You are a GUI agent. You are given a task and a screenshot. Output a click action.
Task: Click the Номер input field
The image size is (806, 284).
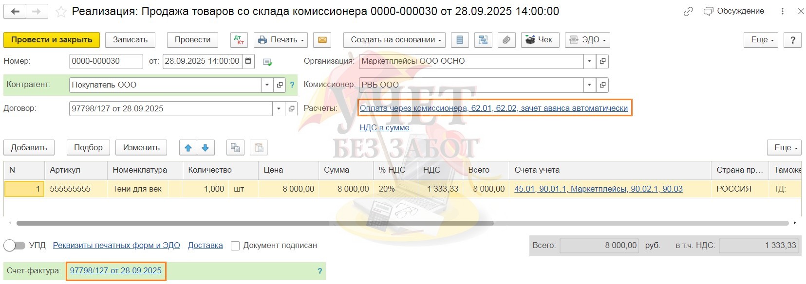106,61
